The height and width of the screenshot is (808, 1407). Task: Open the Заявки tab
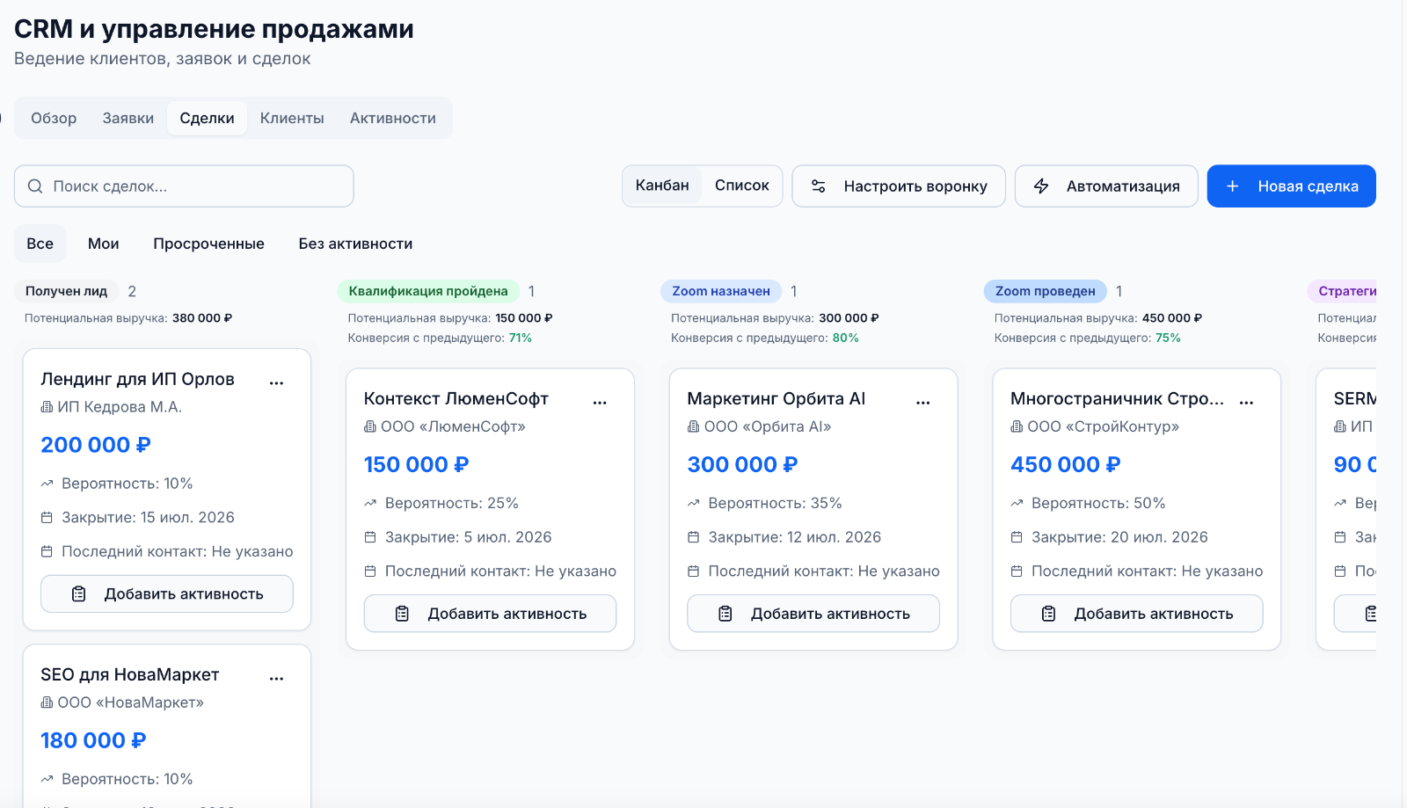[x=128, y=118]
